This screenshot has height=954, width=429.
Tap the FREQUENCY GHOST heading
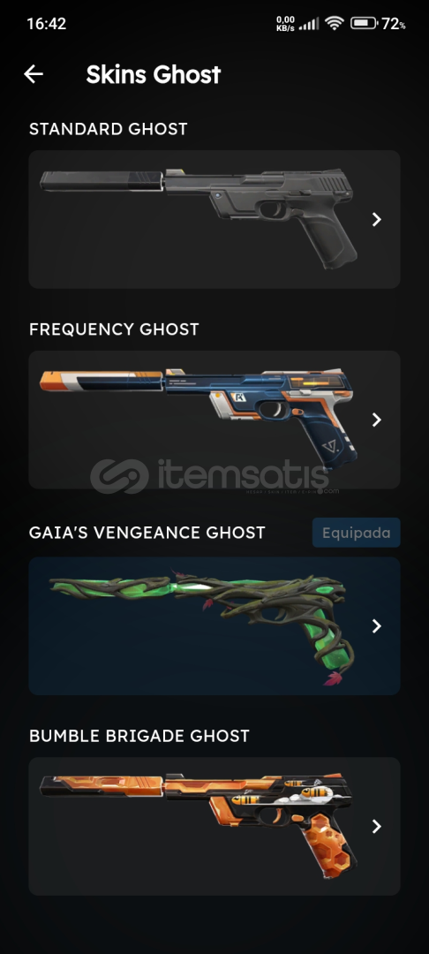tap(114, 329)
